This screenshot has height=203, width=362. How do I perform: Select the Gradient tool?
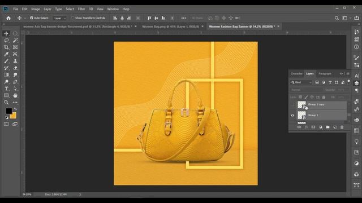[x=6, y=75]
